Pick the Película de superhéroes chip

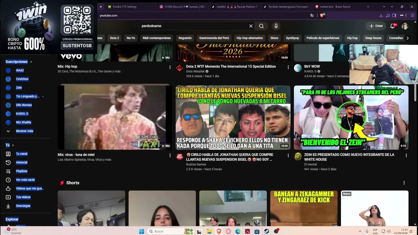(x=323, y=38)
